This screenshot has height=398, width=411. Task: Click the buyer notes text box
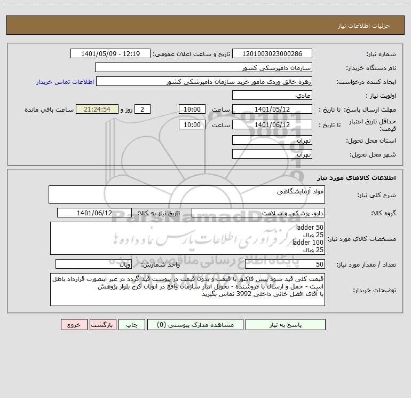click(187, 290)
